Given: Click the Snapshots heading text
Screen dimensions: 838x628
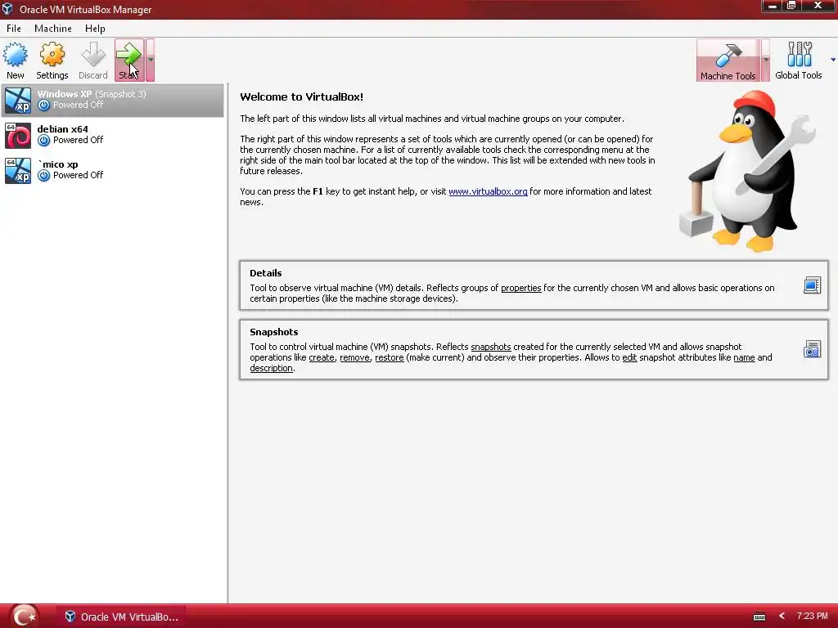Looking at the screenshot, I should (x=273, y=332).
